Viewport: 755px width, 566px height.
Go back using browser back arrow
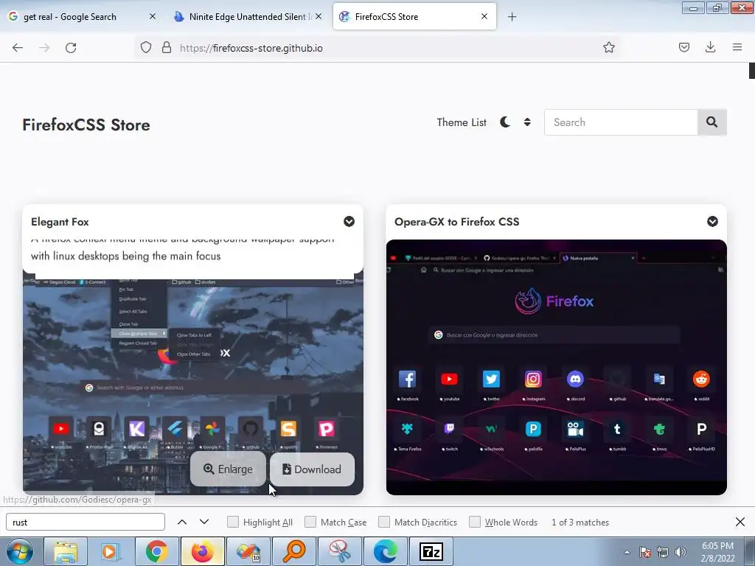pos(18,48)
